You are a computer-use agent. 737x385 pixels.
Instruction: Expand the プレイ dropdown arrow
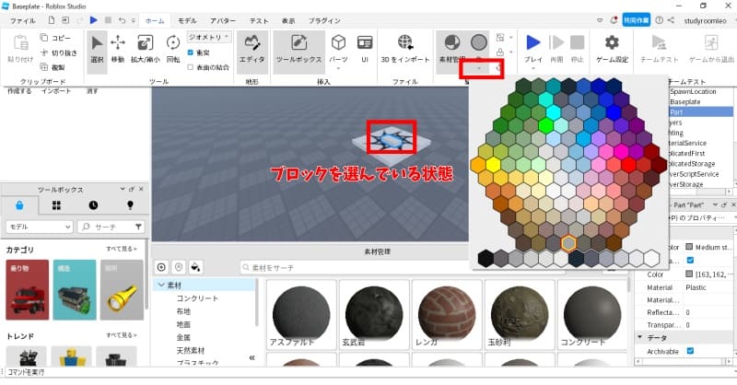[x=533, y=69]
